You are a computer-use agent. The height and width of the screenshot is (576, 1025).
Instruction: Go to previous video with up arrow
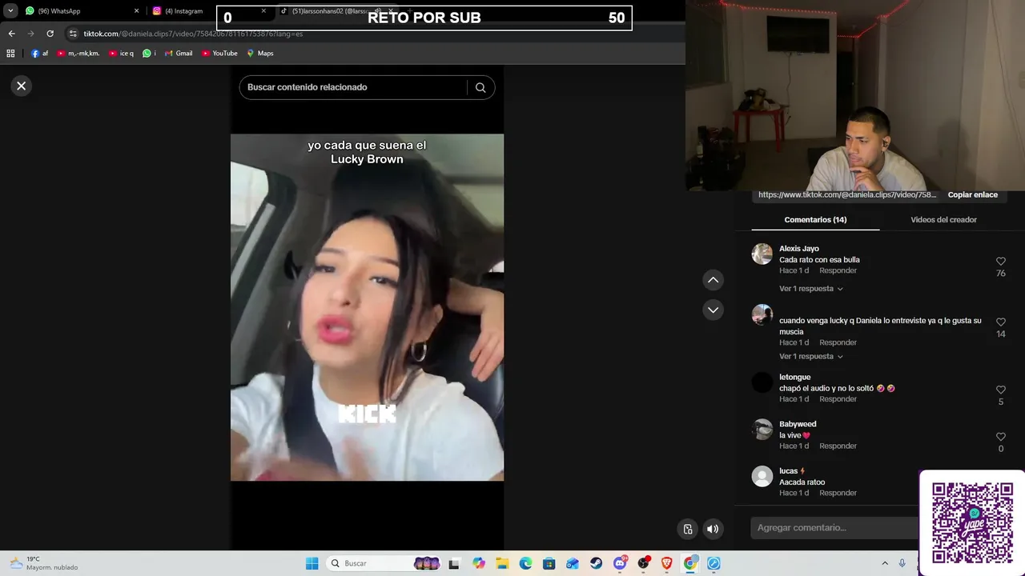(x=713, y=280)
